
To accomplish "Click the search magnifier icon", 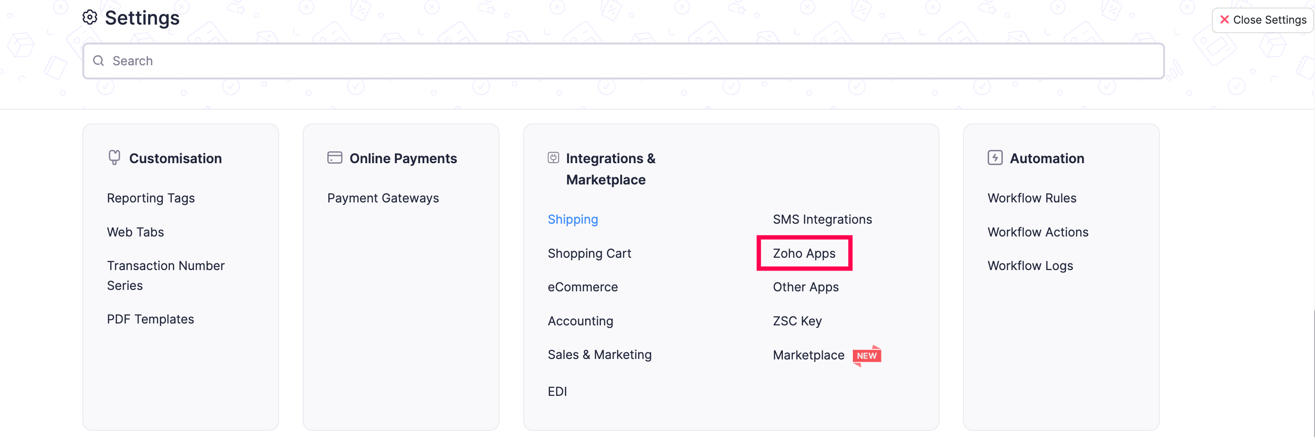I will tap(98, 60).
